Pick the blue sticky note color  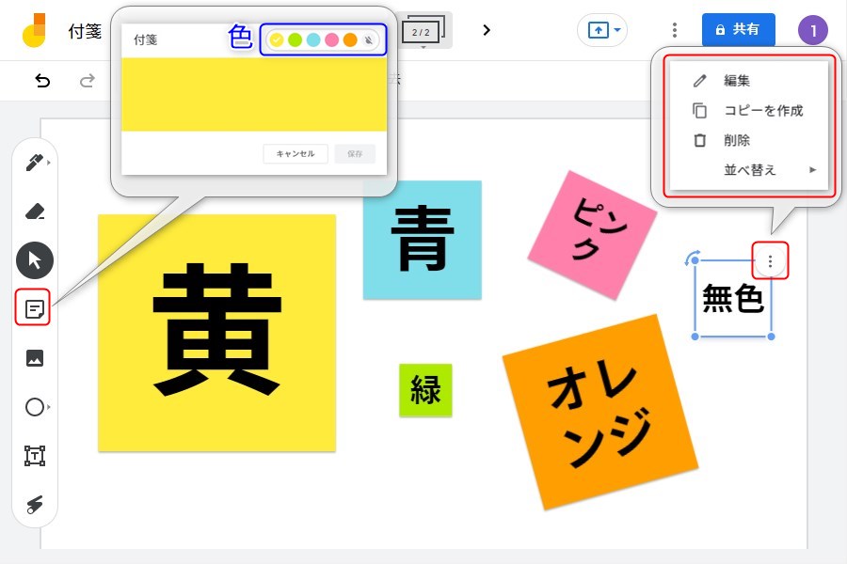(313, 39)
